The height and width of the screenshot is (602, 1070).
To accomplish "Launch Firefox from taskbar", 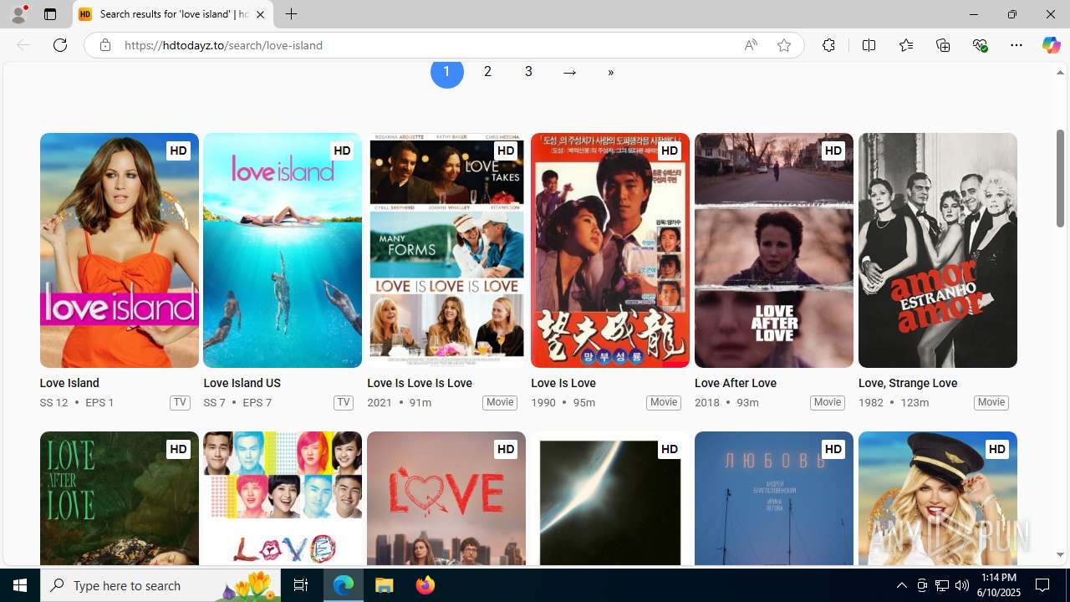I will [425, 585].
